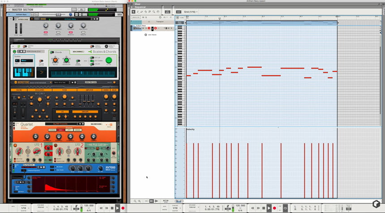Toggle Loop button in sequencer transport
The width and height of the screenshot is (385, 213).
(x=285, y=208)
